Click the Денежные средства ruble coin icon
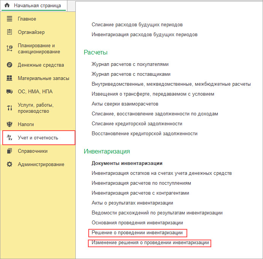 coord(10,65)
